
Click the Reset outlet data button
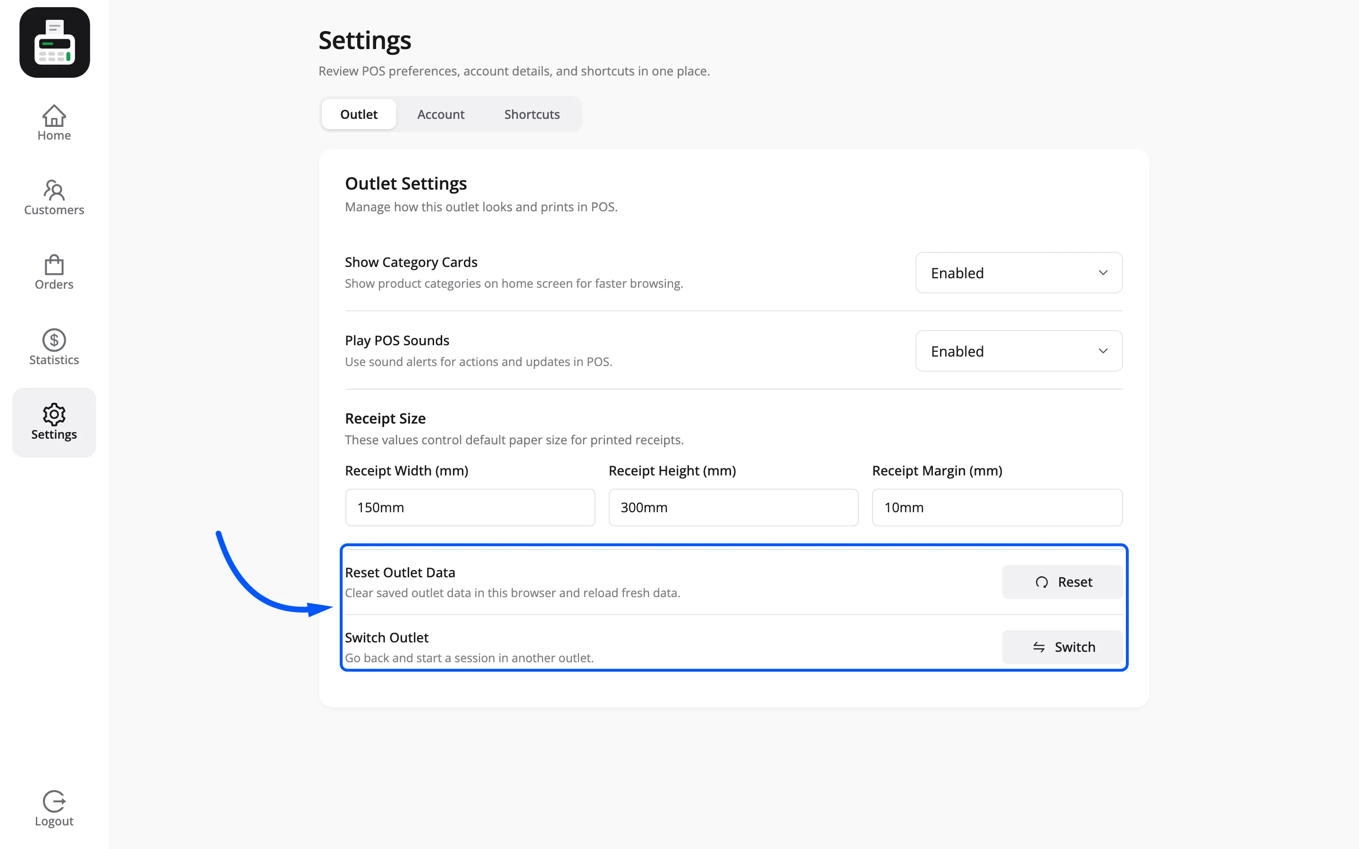tap(1063, 583)
